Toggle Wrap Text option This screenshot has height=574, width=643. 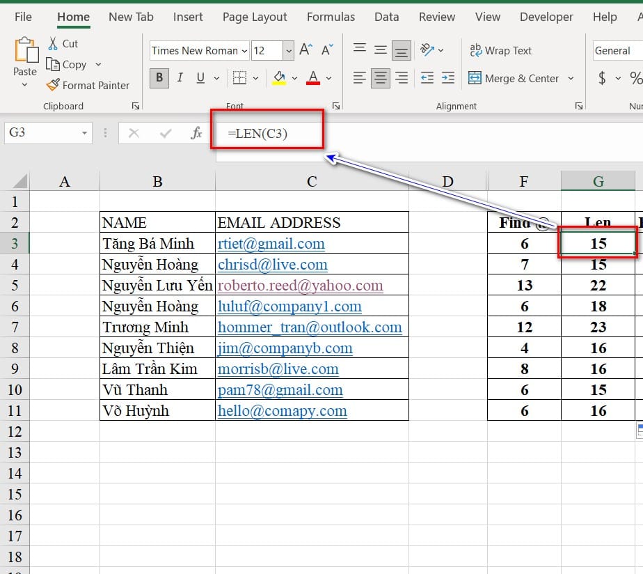tap(500, 51)
